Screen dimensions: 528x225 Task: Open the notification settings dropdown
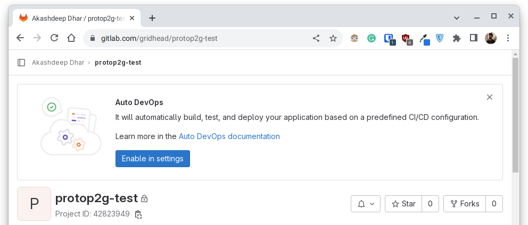[x=366, y=204]
